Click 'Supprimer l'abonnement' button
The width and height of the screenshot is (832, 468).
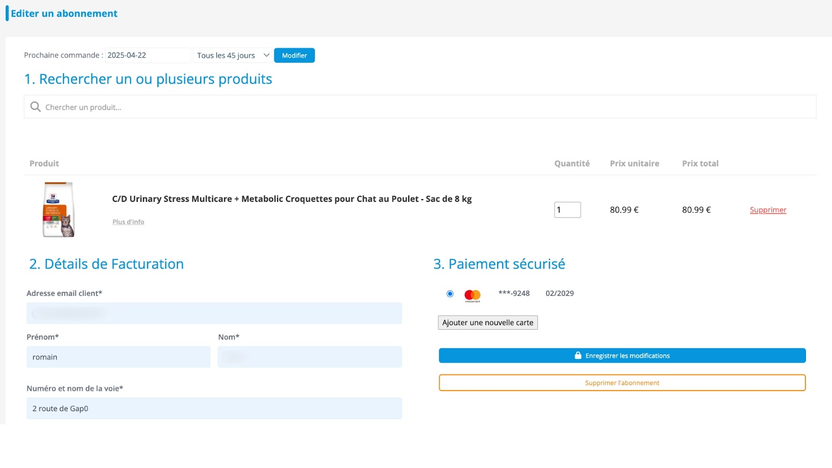click(x=622, y=383)
